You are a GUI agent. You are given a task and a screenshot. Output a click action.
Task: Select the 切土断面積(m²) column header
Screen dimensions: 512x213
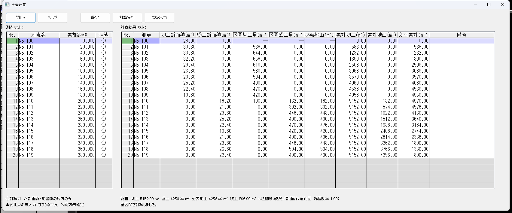click(178, 35)
